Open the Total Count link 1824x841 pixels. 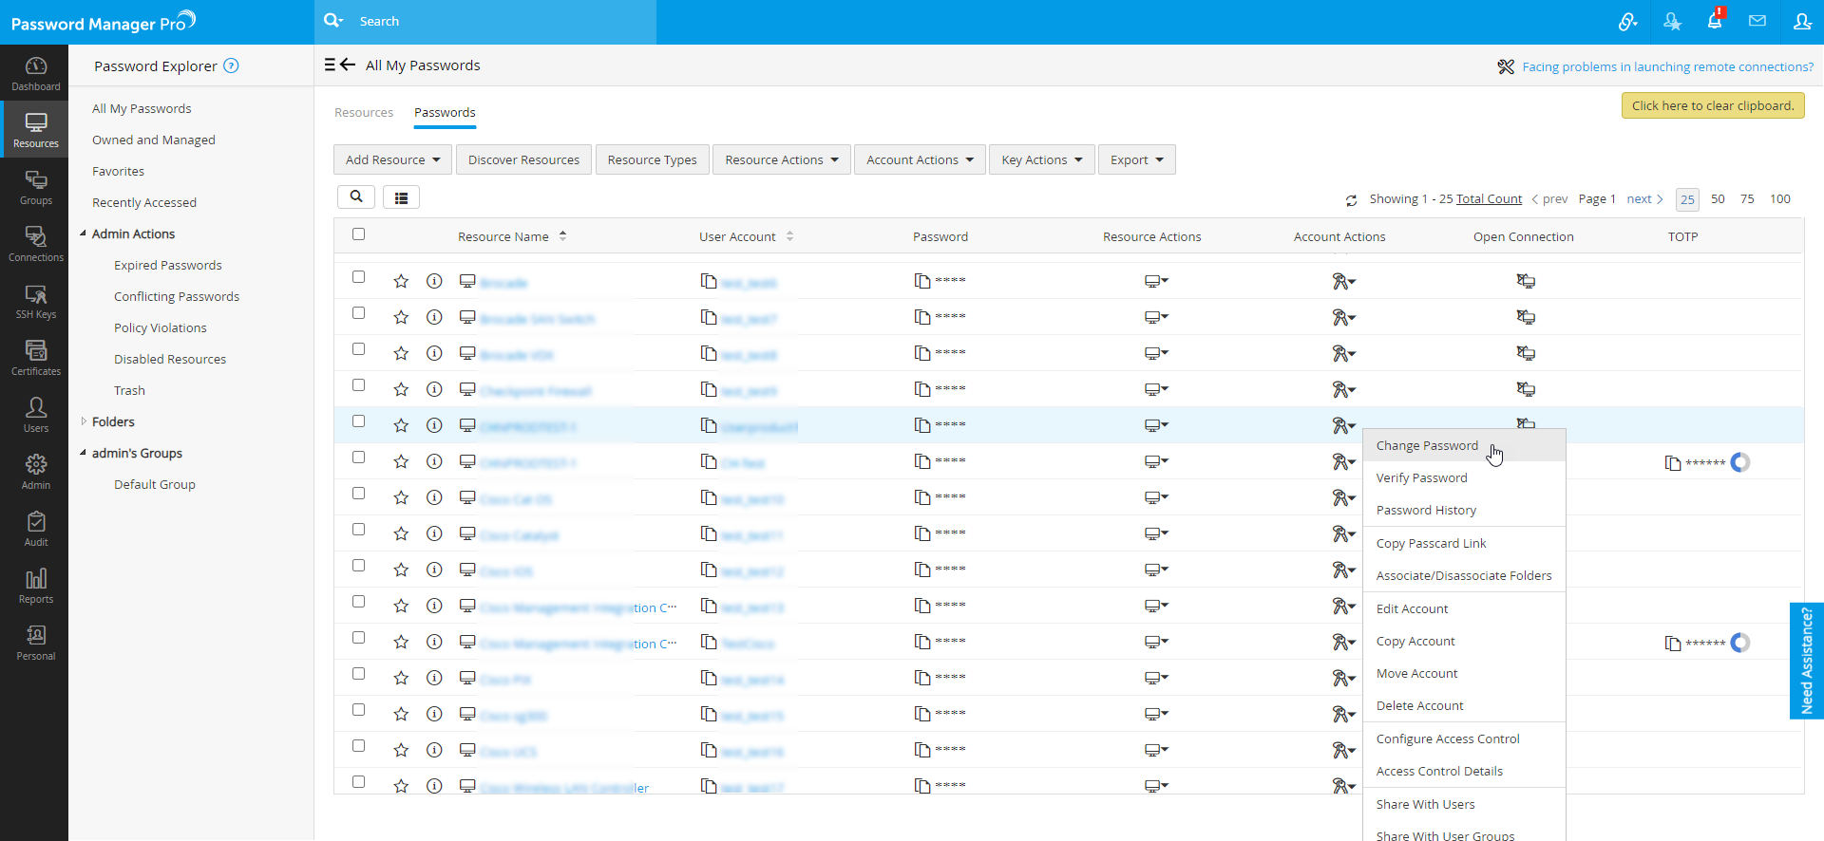coord(1489,199)
